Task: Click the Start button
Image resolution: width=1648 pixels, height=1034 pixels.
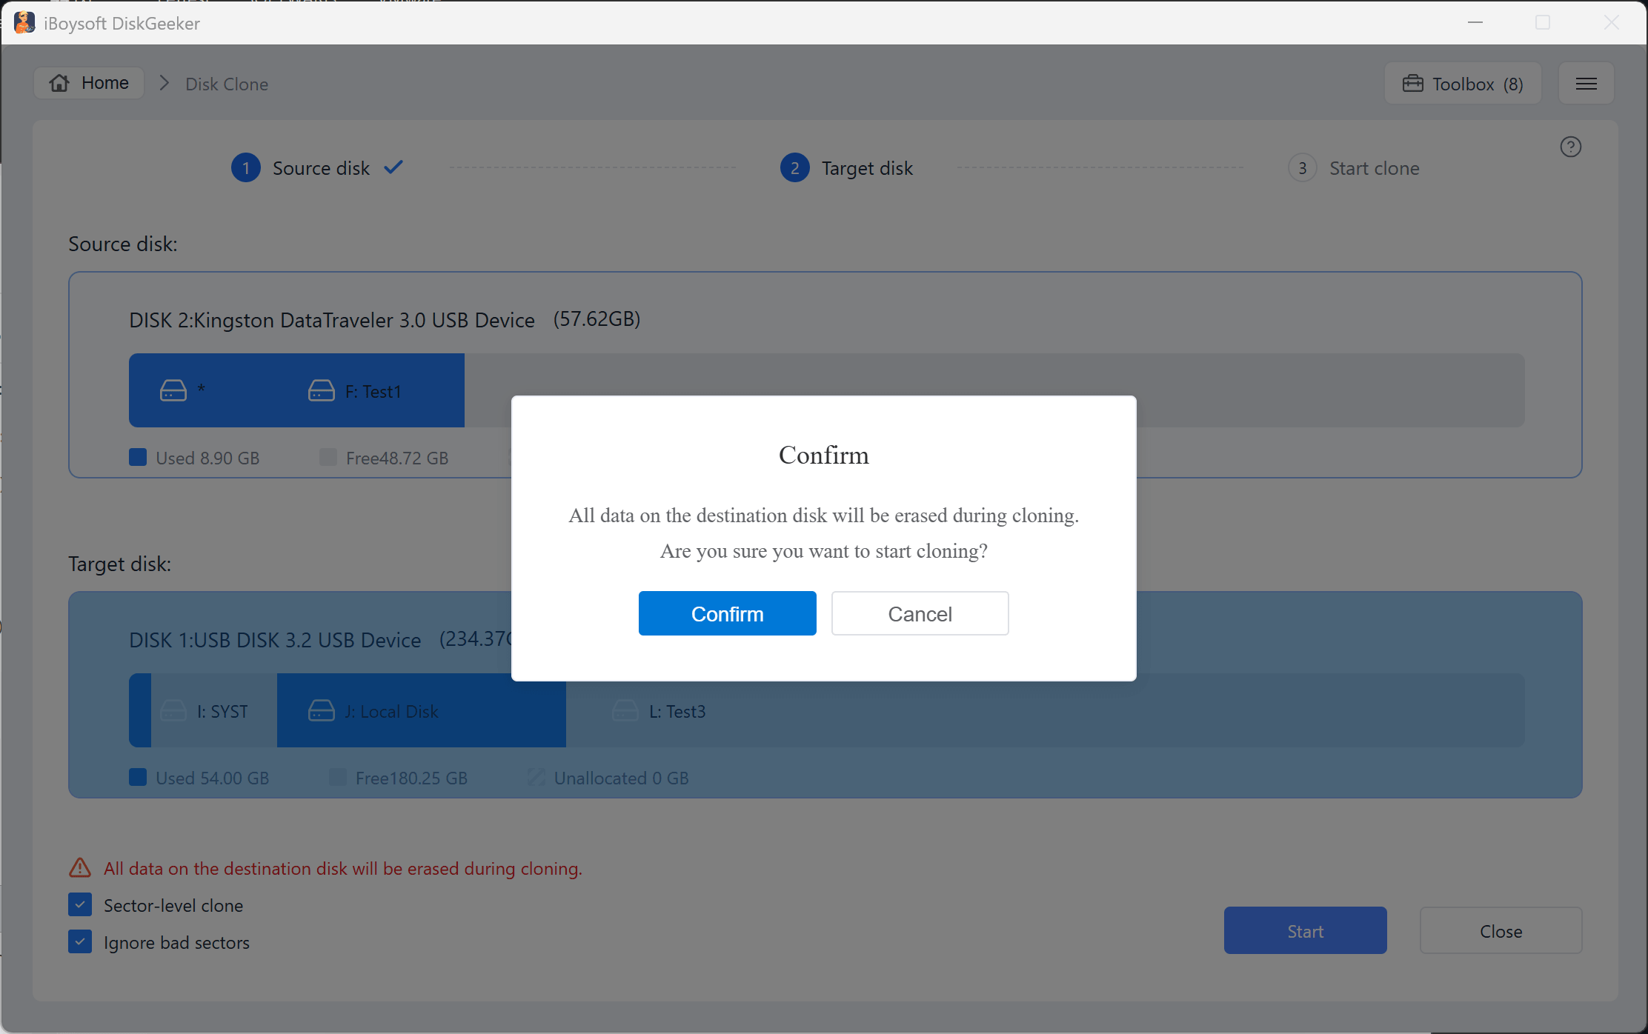Action: pos(1305,930)
